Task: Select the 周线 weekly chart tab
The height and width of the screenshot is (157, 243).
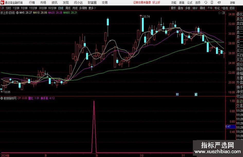Action: click(x=68, y=8)
